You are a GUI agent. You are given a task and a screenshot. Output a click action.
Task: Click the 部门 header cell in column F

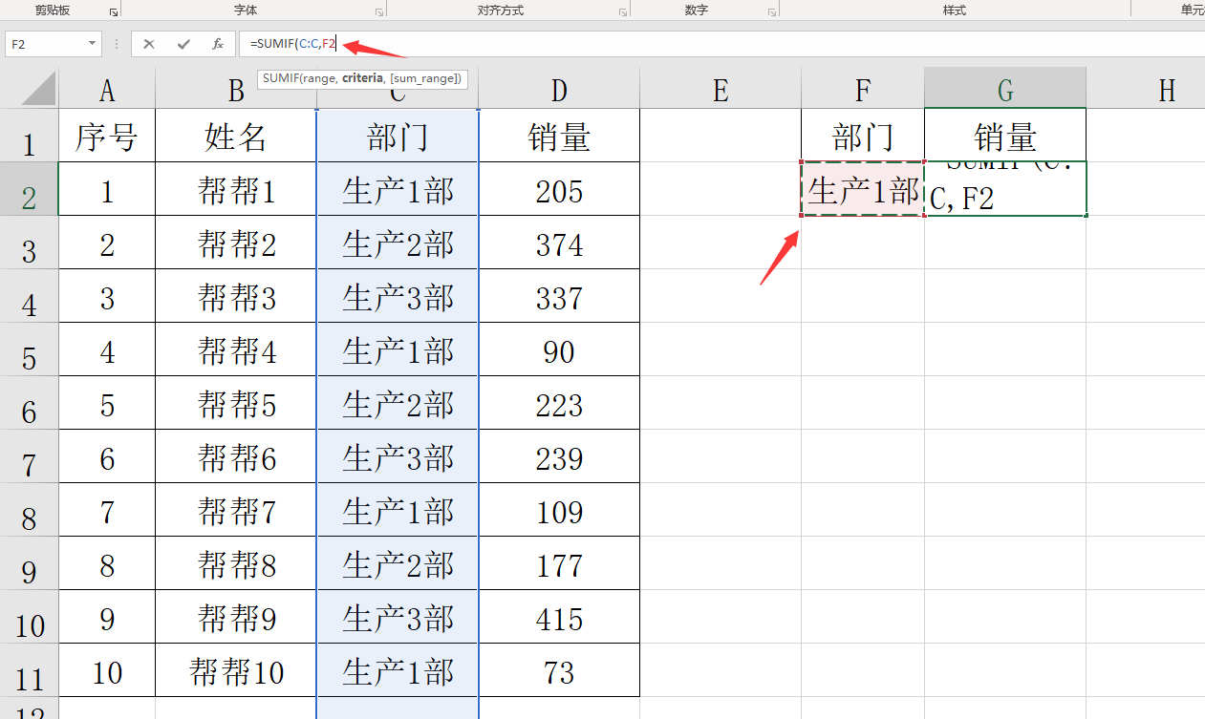(x=863, y=136)
